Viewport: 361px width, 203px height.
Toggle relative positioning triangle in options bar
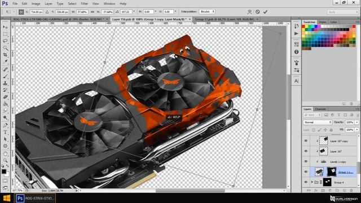pyautogui.click(x=47, y=12)
